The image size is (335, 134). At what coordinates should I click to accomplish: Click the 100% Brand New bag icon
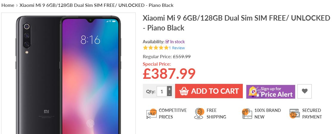pyautogui.click(x=247, y=114)
